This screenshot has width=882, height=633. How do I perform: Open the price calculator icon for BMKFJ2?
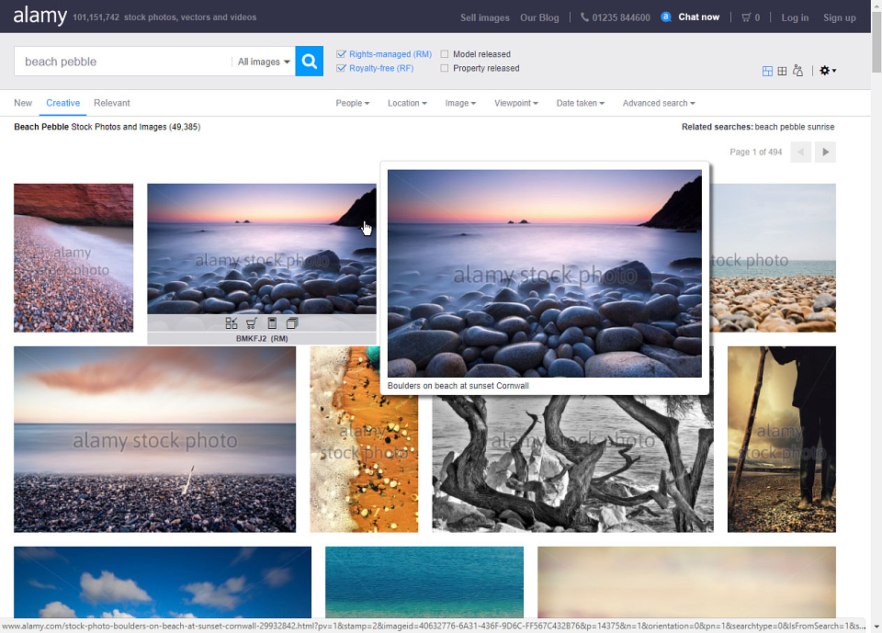pyautogui.click(x=272, y=323)
